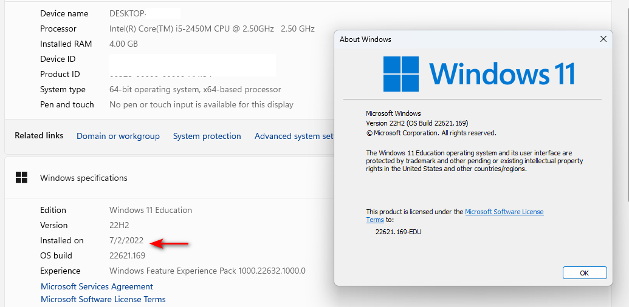The height and width of the screenshot is (307, 629).
Task: Expand the Windows specifications section header
Action: click(x=170, y=178)
